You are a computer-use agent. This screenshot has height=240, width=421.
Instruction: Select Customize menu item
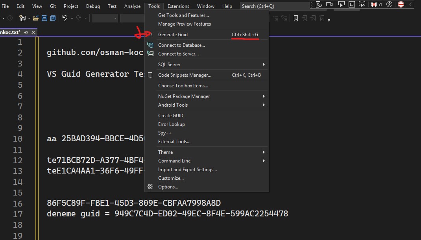(207, 178)
